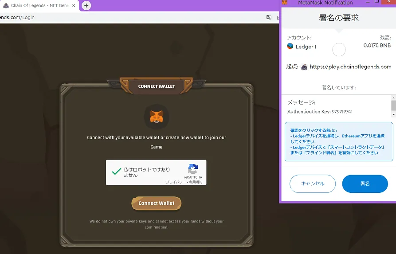Image resolution: width=396 pixels, height=254 pixels.
Task: Click the 署名 sign button in MetaMask
Action: (x=365, y=184)
